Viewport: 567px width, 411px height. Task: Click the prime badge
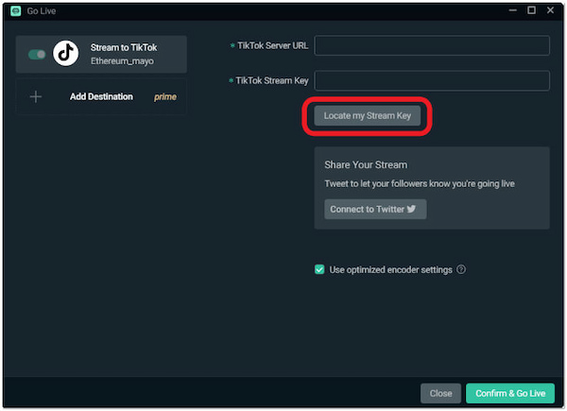pos(165,96)
